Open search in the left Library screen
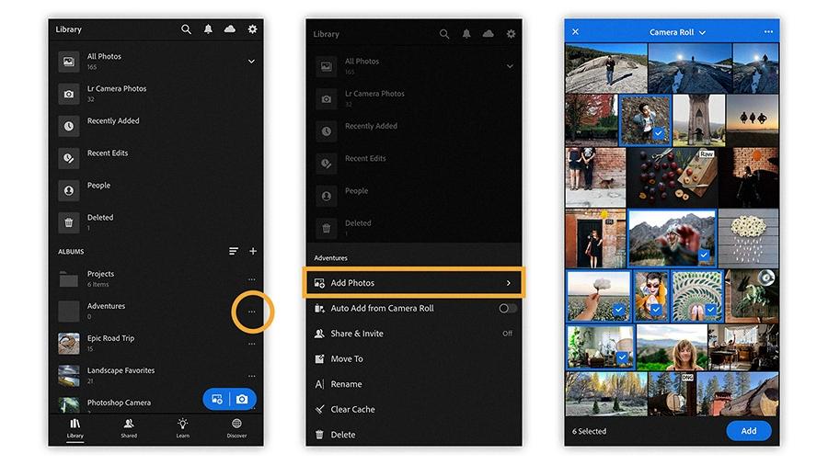 [x=186, y=29]
